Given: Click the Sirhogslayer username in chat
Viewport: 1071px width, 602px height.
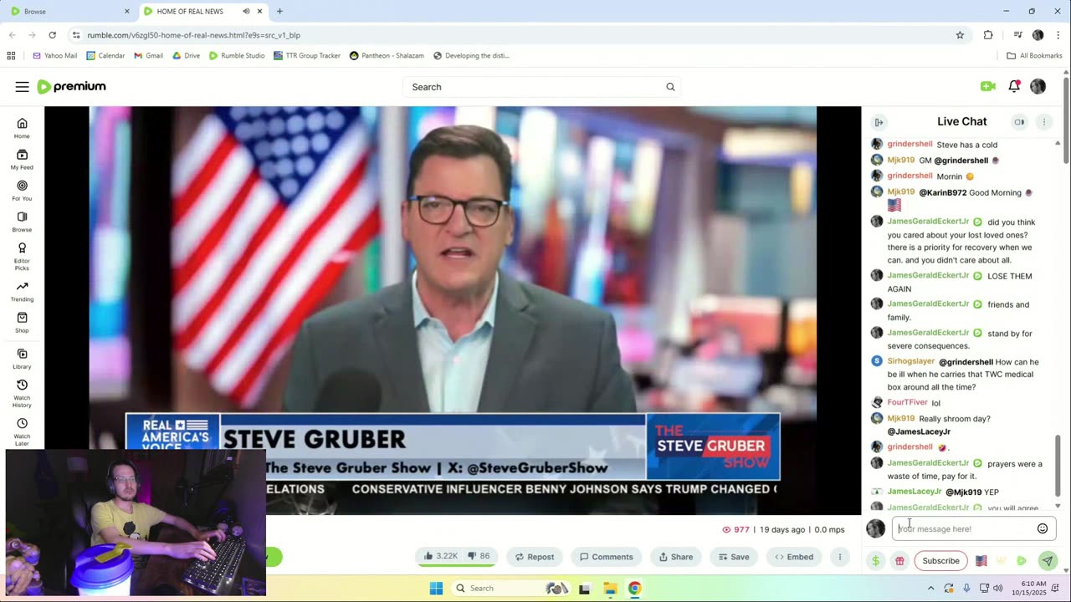Looking at the screenshot, I should 910,361.
